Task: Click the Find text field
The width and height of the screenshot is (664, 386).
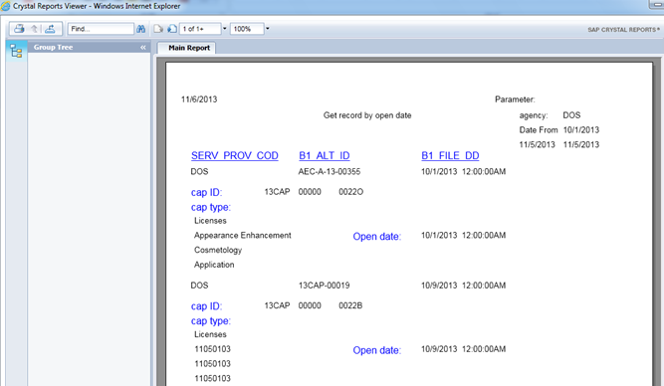Action: pyautogui.click(x=101, y=29)
